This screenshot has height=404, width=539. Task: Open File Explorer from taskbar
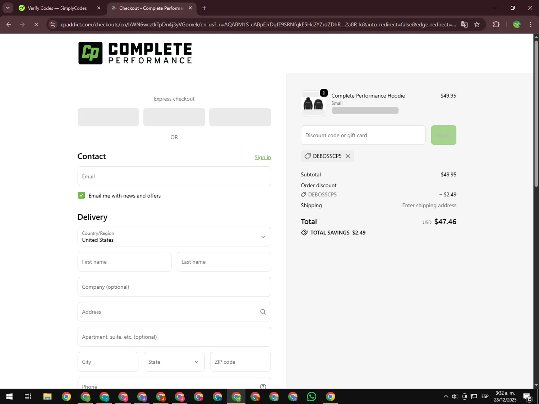47,396
